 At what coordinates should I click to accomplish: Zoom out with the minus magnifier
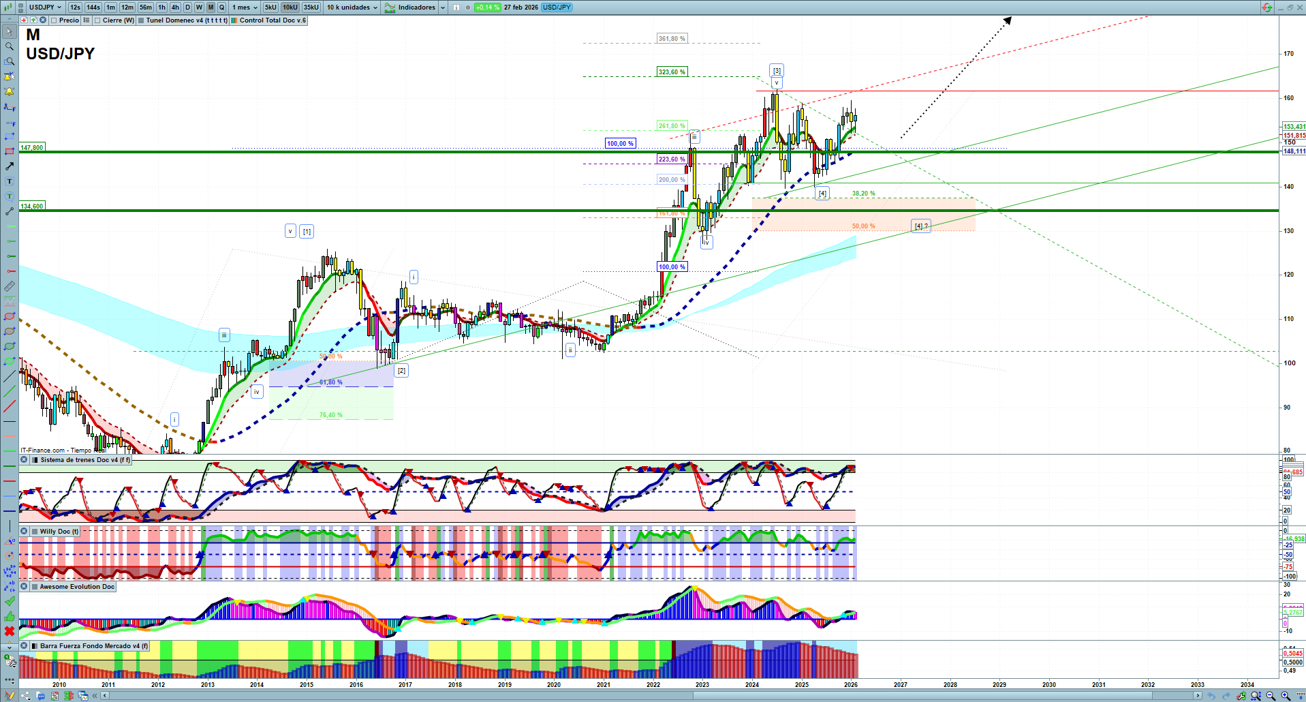[1271, 696]
